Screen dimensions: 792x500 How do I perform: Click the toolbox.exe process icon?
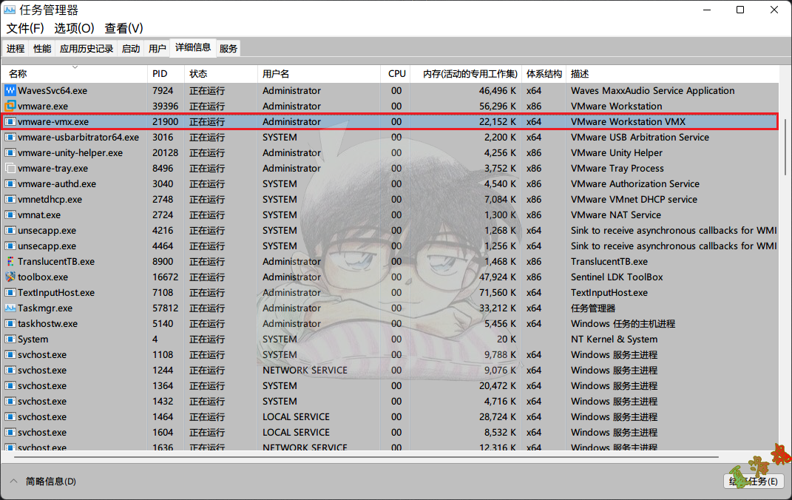10,277
